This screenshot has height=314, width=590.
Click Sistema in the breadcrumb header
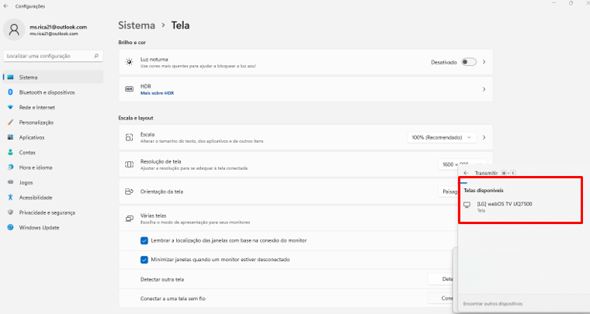point(137,26)
